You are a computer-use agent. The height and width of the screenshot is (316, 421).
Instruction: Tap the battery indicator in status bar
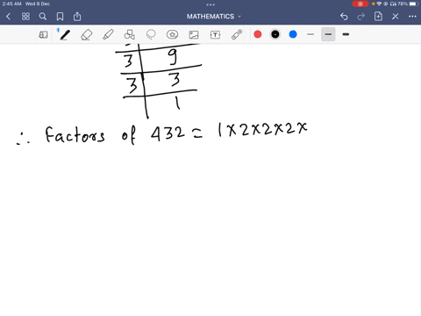414,4
